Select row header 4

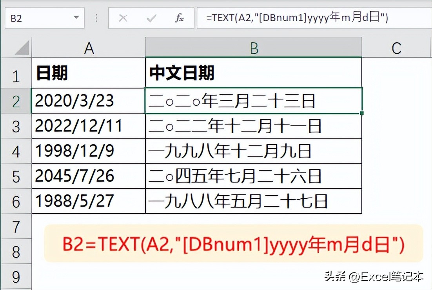coord(16,151)
